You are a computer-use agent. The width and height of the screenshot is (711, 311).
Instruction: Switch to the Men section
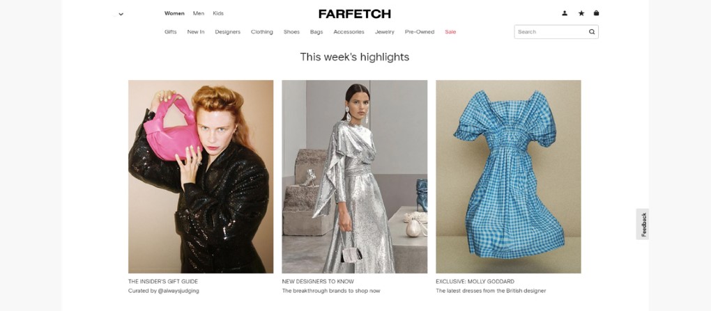pyautogui.click(x=199, y=13)
